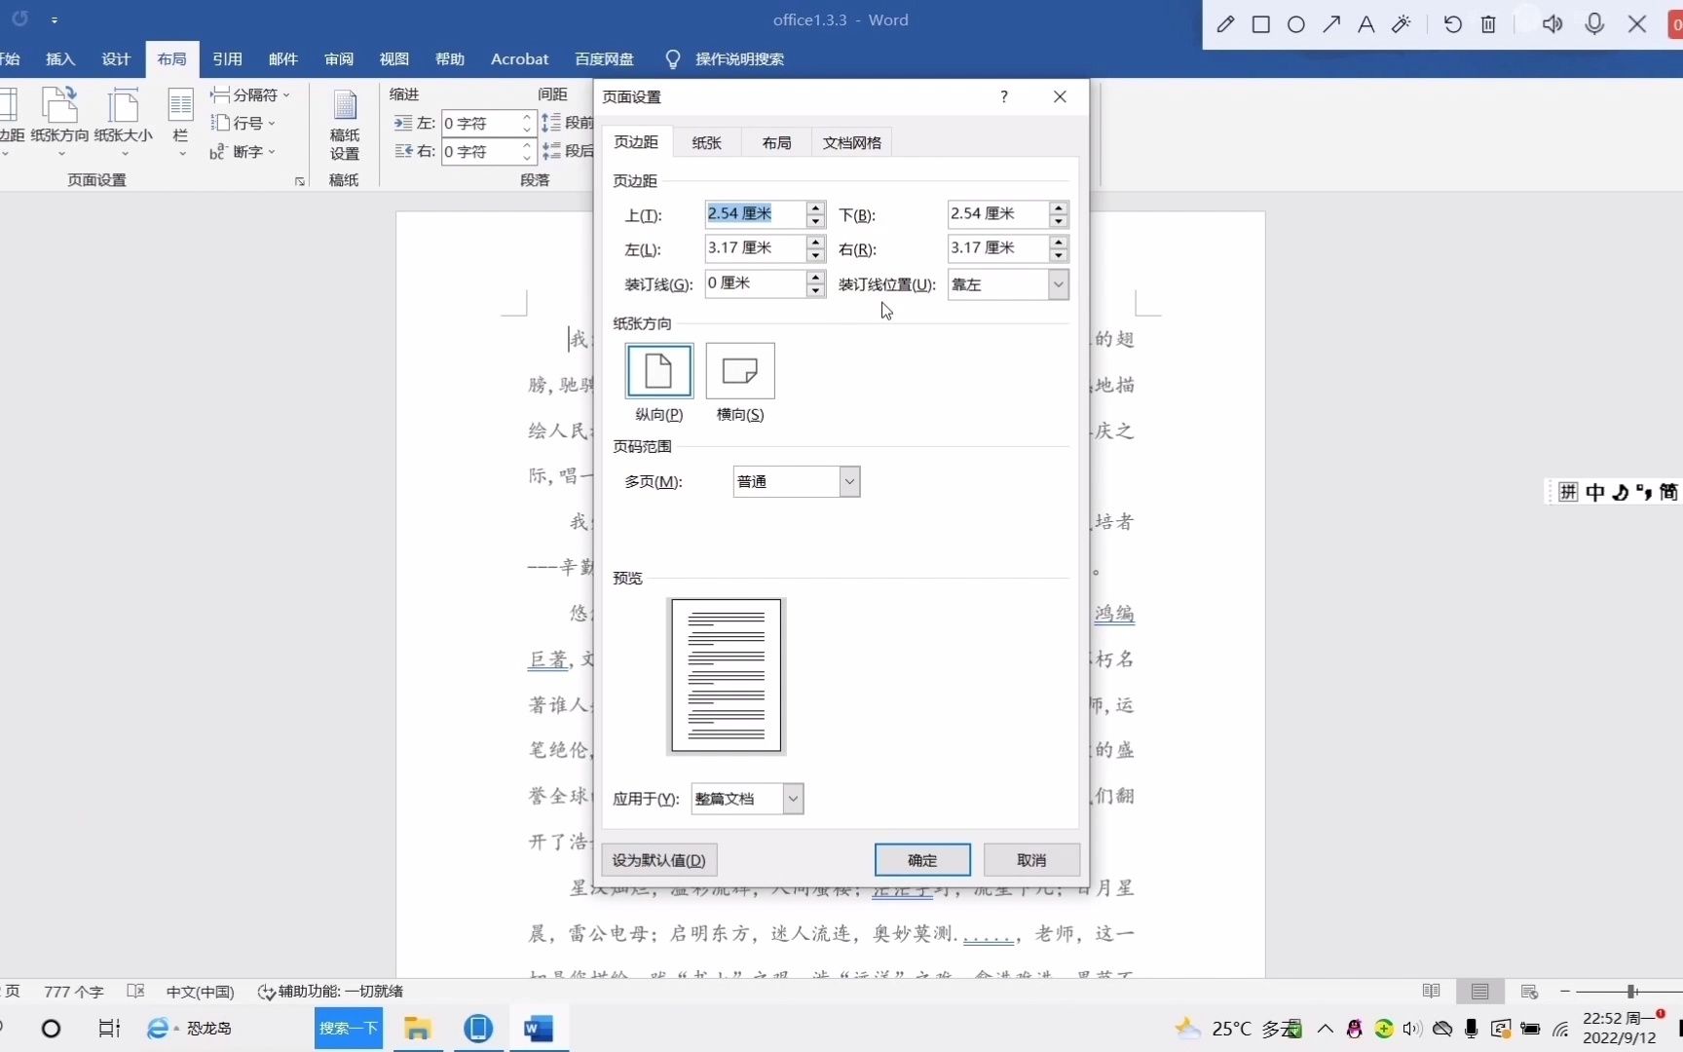Click the 下 margin spinner arrows
This screenshot has height=1052, width=1683.
tap(1059, 214)
